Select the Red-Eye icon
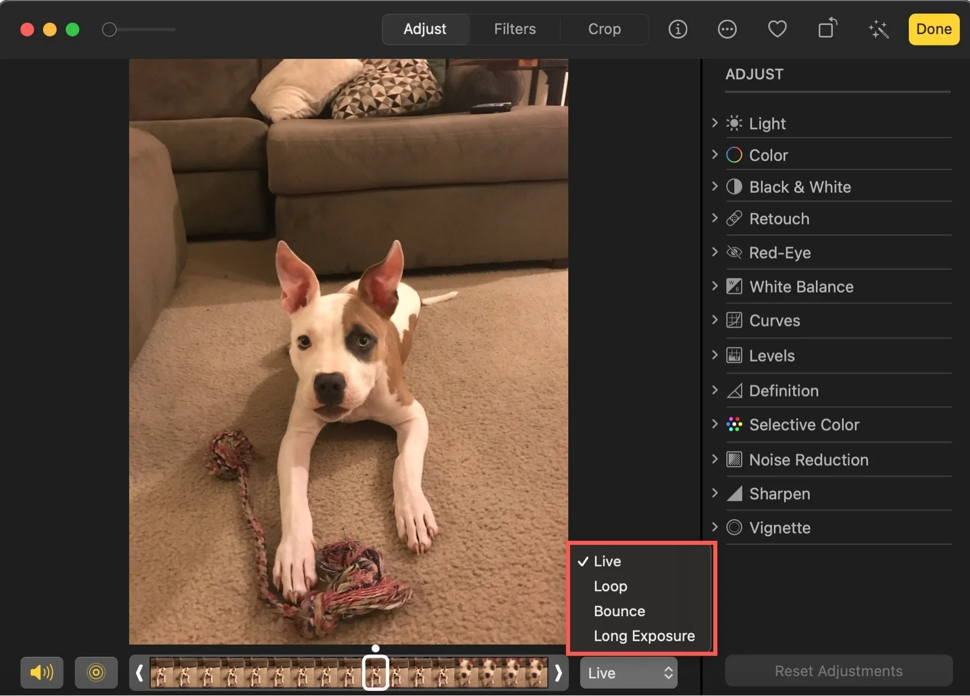This screenshot has width=970, height=696. tap(734, 252)
